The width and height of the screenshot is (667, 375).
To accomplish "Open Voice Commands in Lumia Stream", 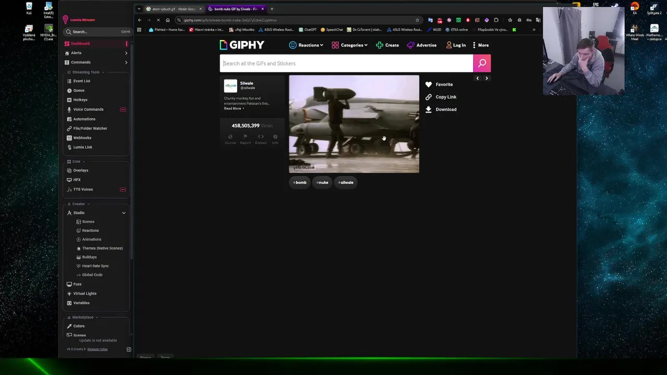I will [x=88, y=109].
